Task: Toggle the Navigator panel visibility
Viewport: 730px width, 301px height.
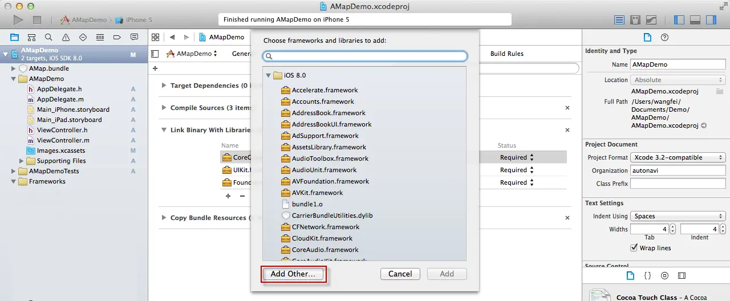Action: pos(679,20)
